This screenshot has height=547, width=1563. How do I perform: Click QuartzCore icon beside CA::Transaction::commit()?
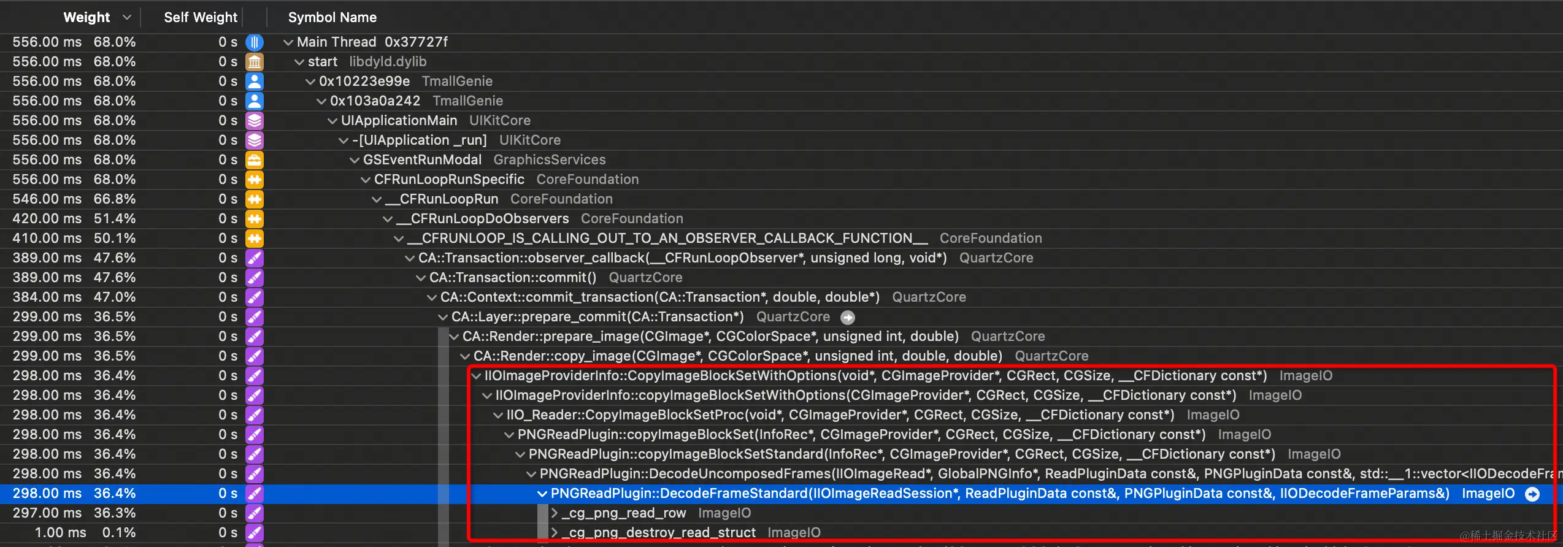pyautogui.click(x=254, y=278)
